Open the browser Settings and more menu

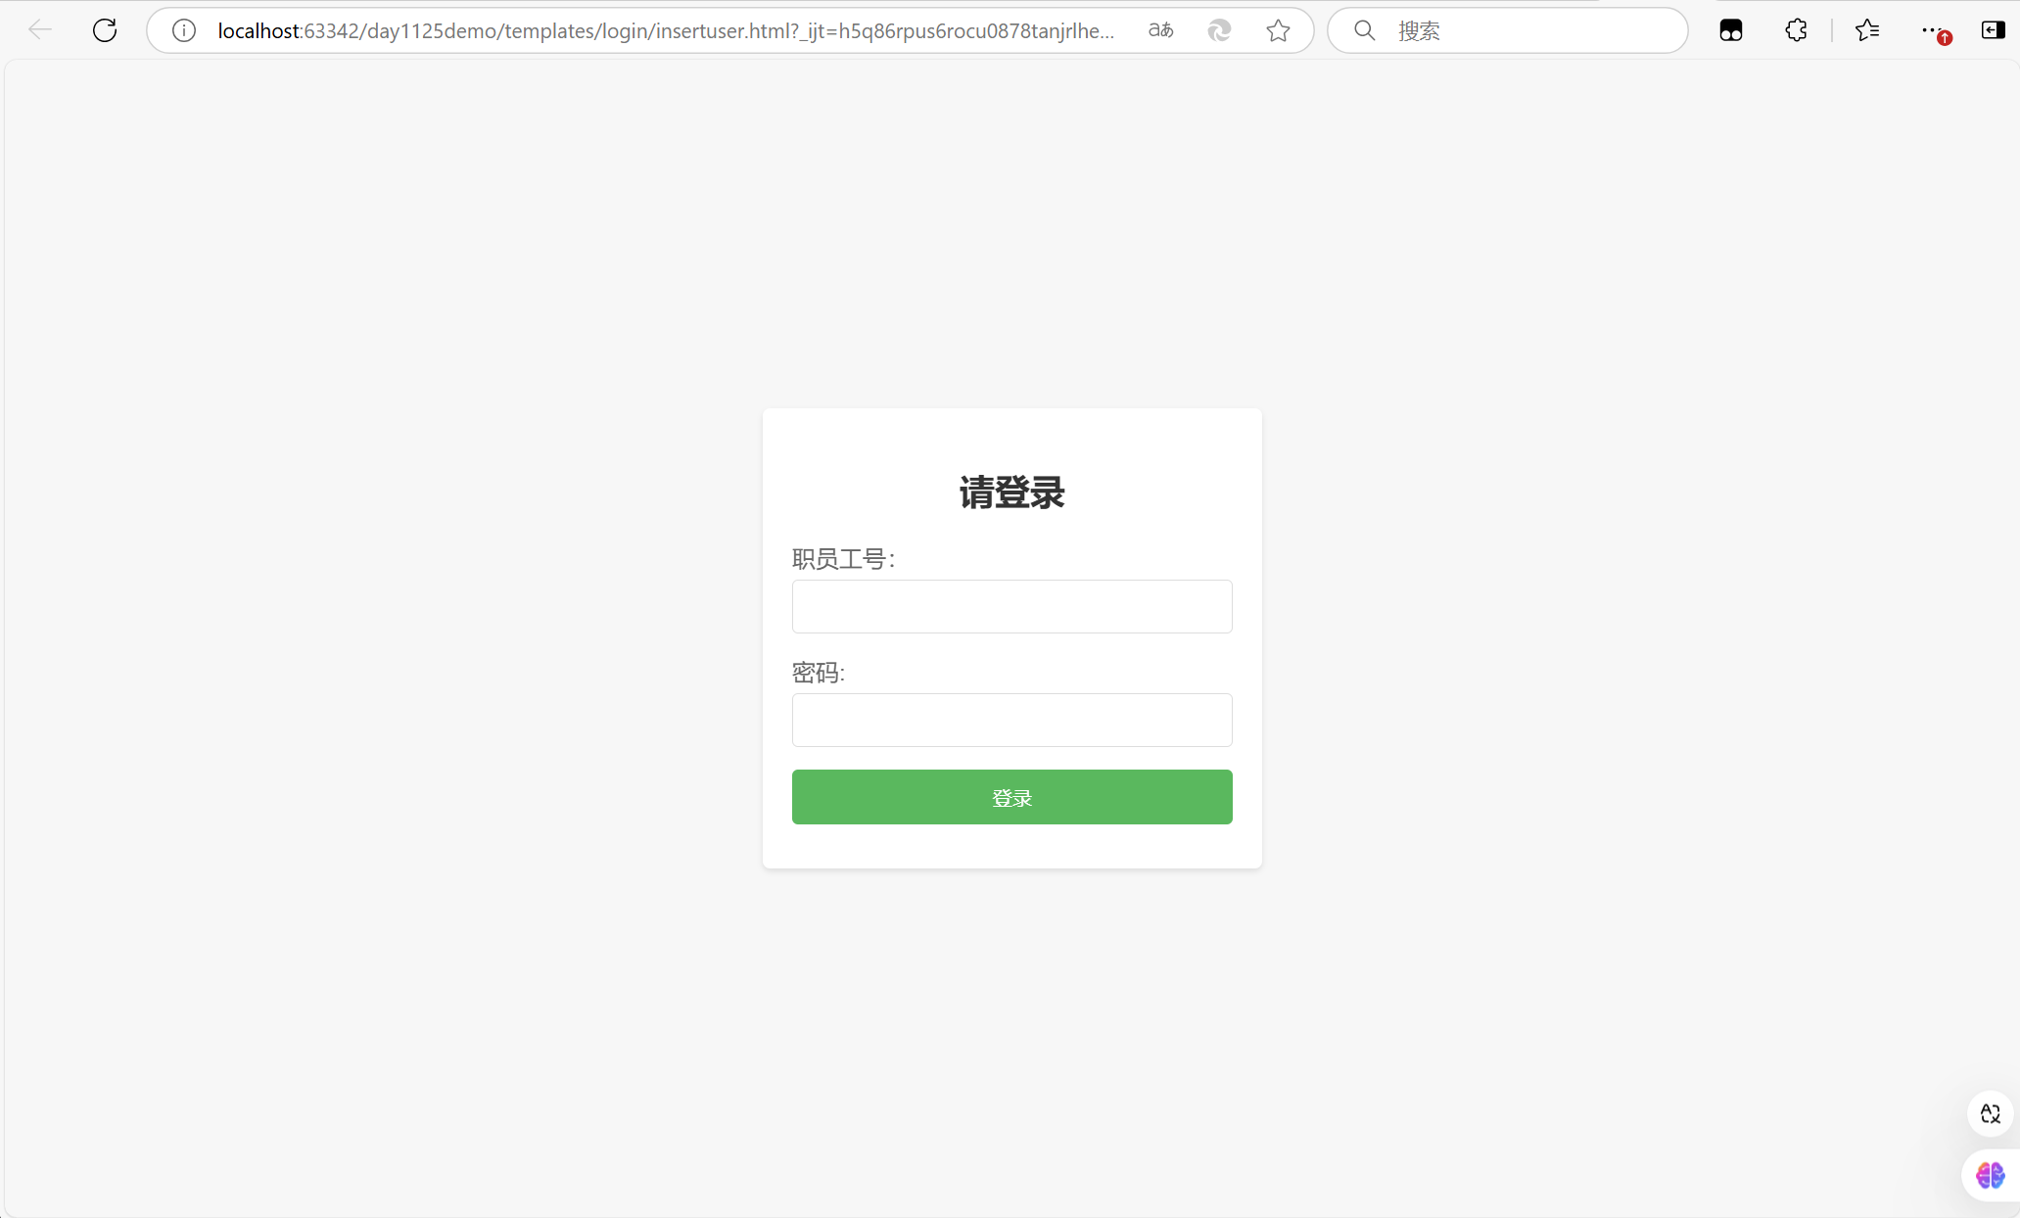click(1931, 30)
